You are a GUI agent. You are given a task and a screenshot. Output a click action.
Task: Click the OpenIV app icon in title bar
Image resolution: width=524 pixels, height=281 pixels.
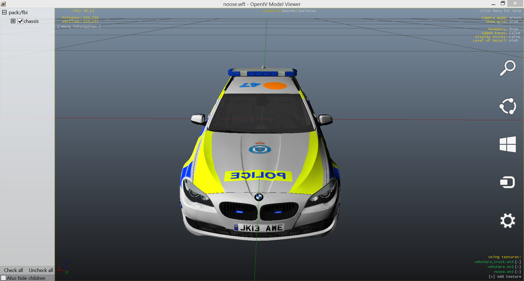click(3, 4)
